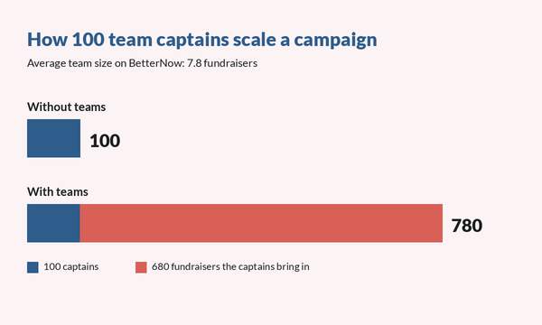Click the blue Without teams bar
Viewport: 542px width, 325px height.
(x=53, y=138)
